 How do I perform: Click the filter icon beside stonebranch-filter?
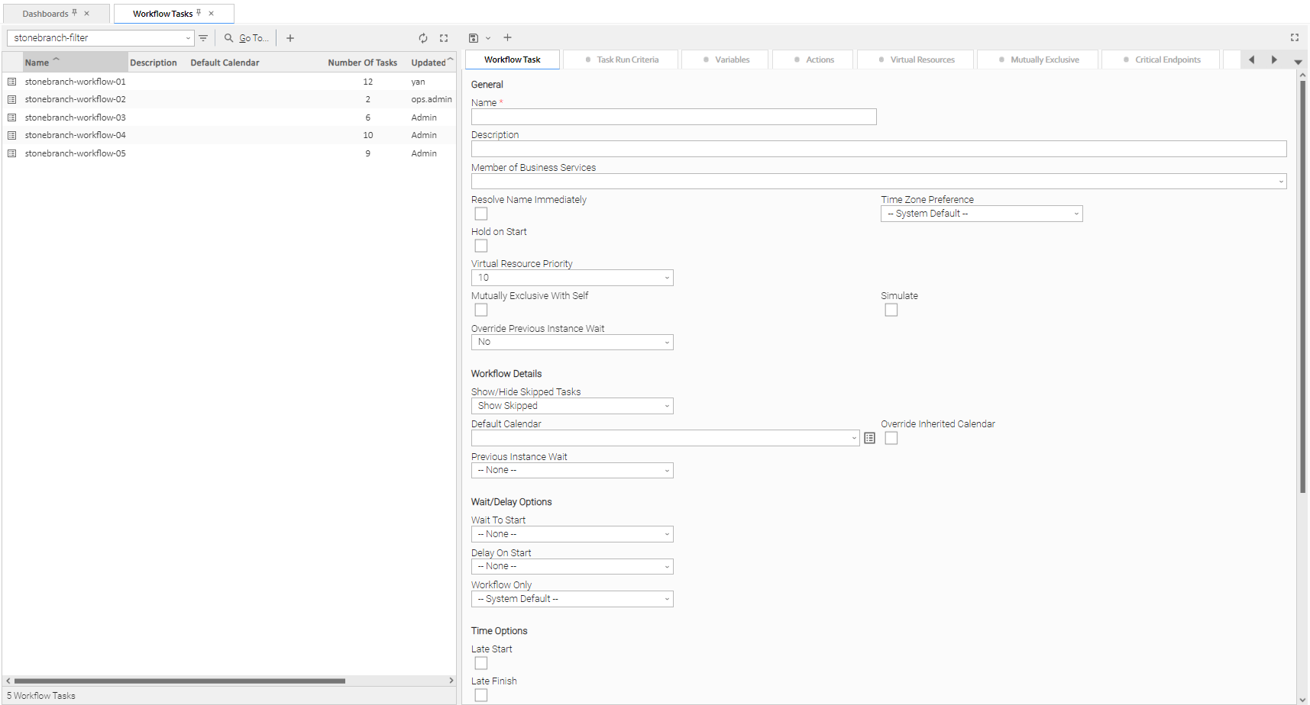click(x=203, y=38)
